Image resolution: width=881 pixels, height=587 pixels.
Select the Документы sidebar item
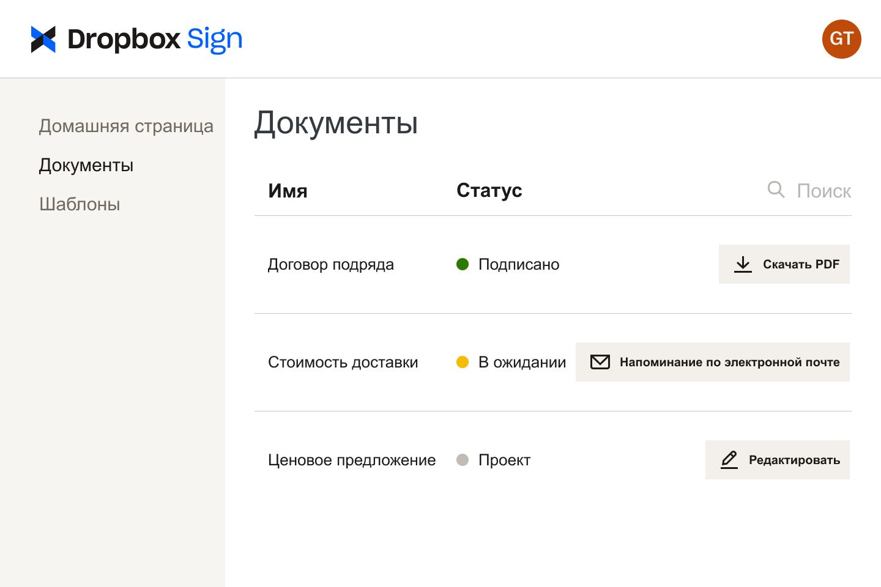pyautogui.click(x=86, y=165)
